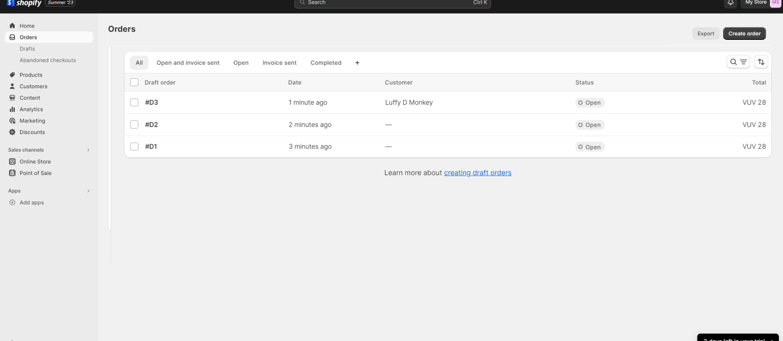Open Abandoned checkouts in sidebar

(x=48, y=60)
